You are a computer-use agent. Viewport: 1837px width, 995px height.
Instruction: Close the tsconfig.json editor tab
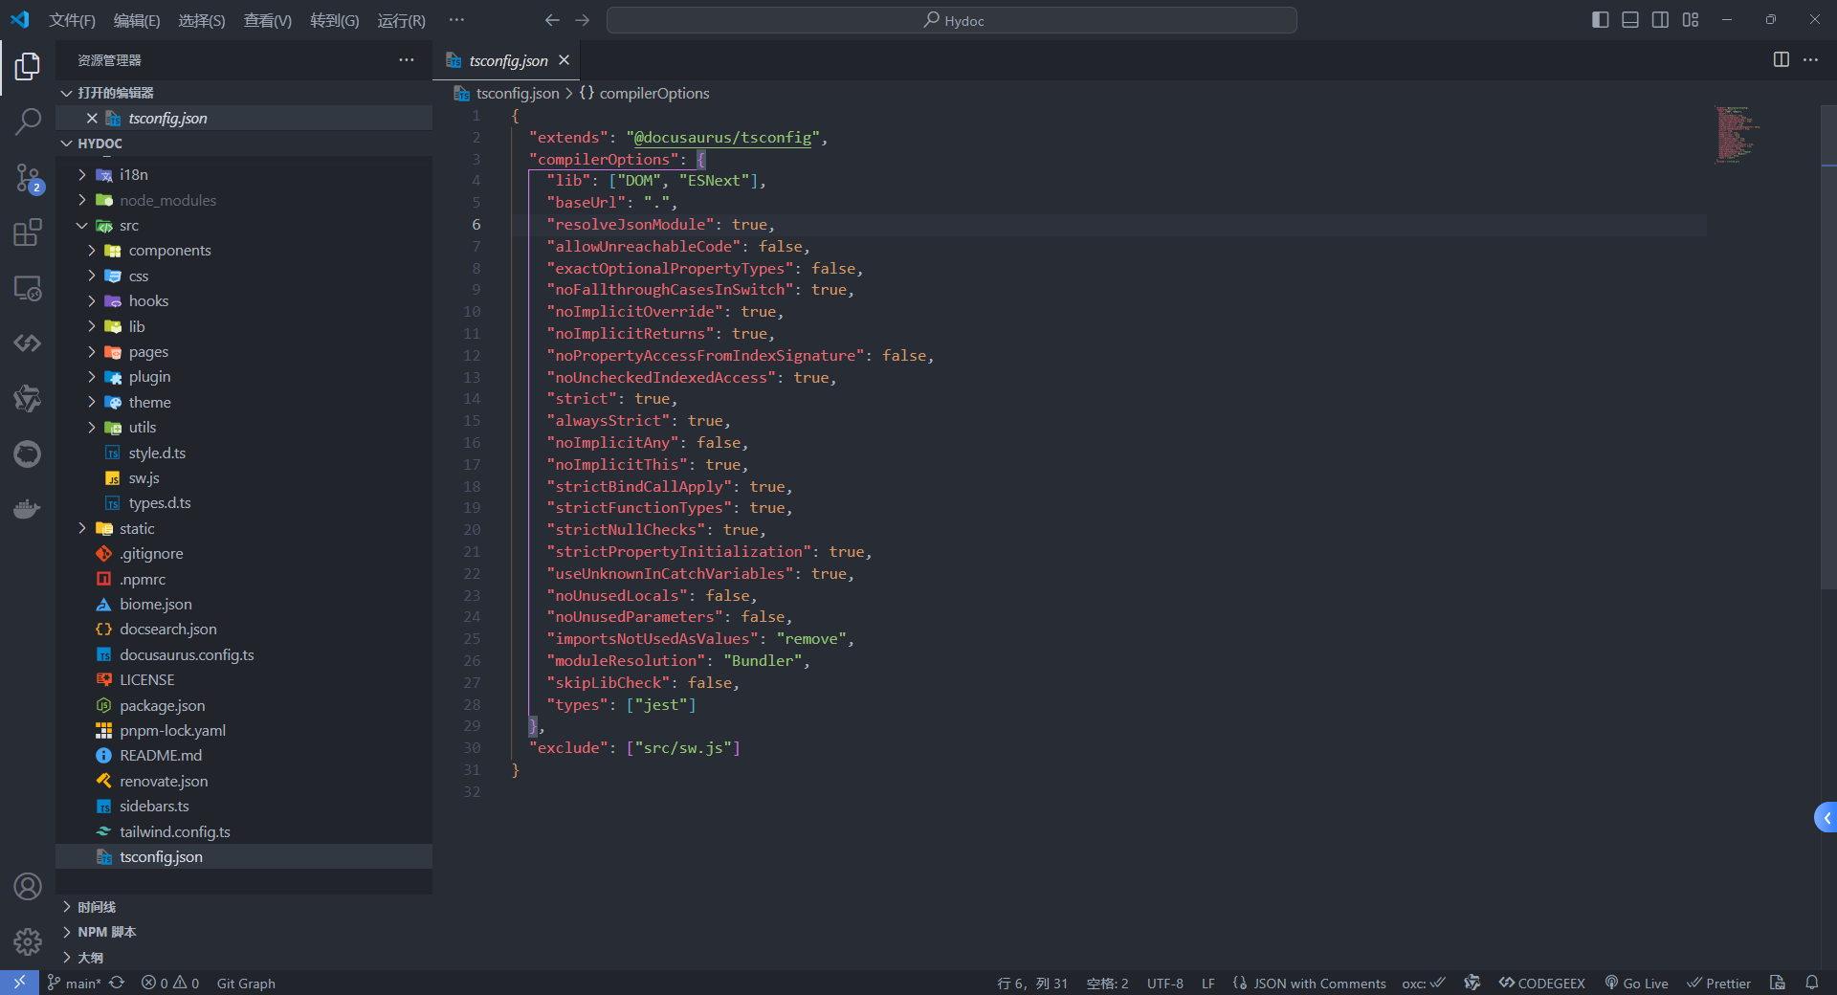coord(564,59)
